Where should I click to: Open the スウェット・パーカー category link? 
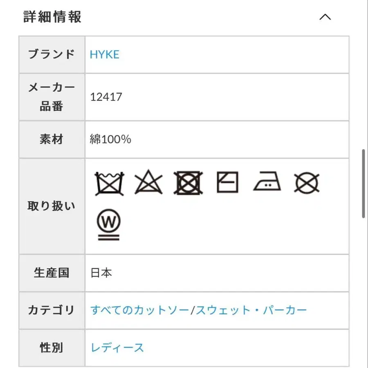251,310
